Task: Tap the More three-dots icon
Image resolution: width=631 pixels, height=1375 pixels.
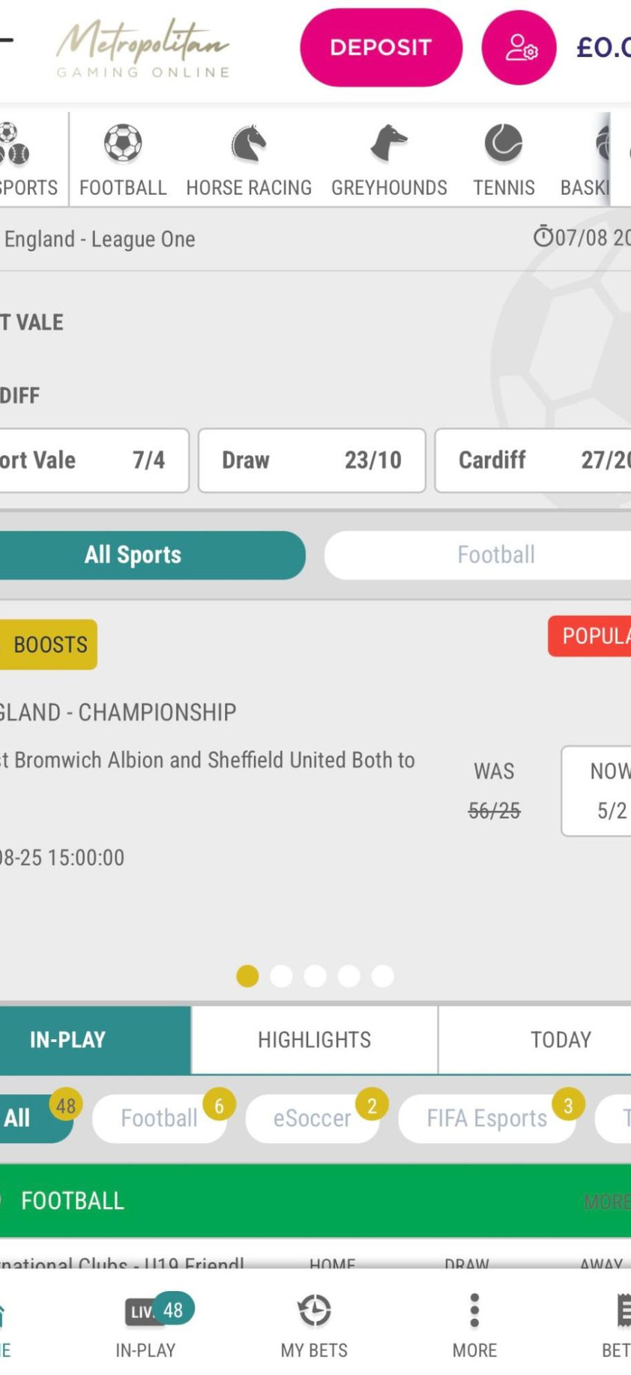Action: pyautogui.click(x=474, y=1311)
